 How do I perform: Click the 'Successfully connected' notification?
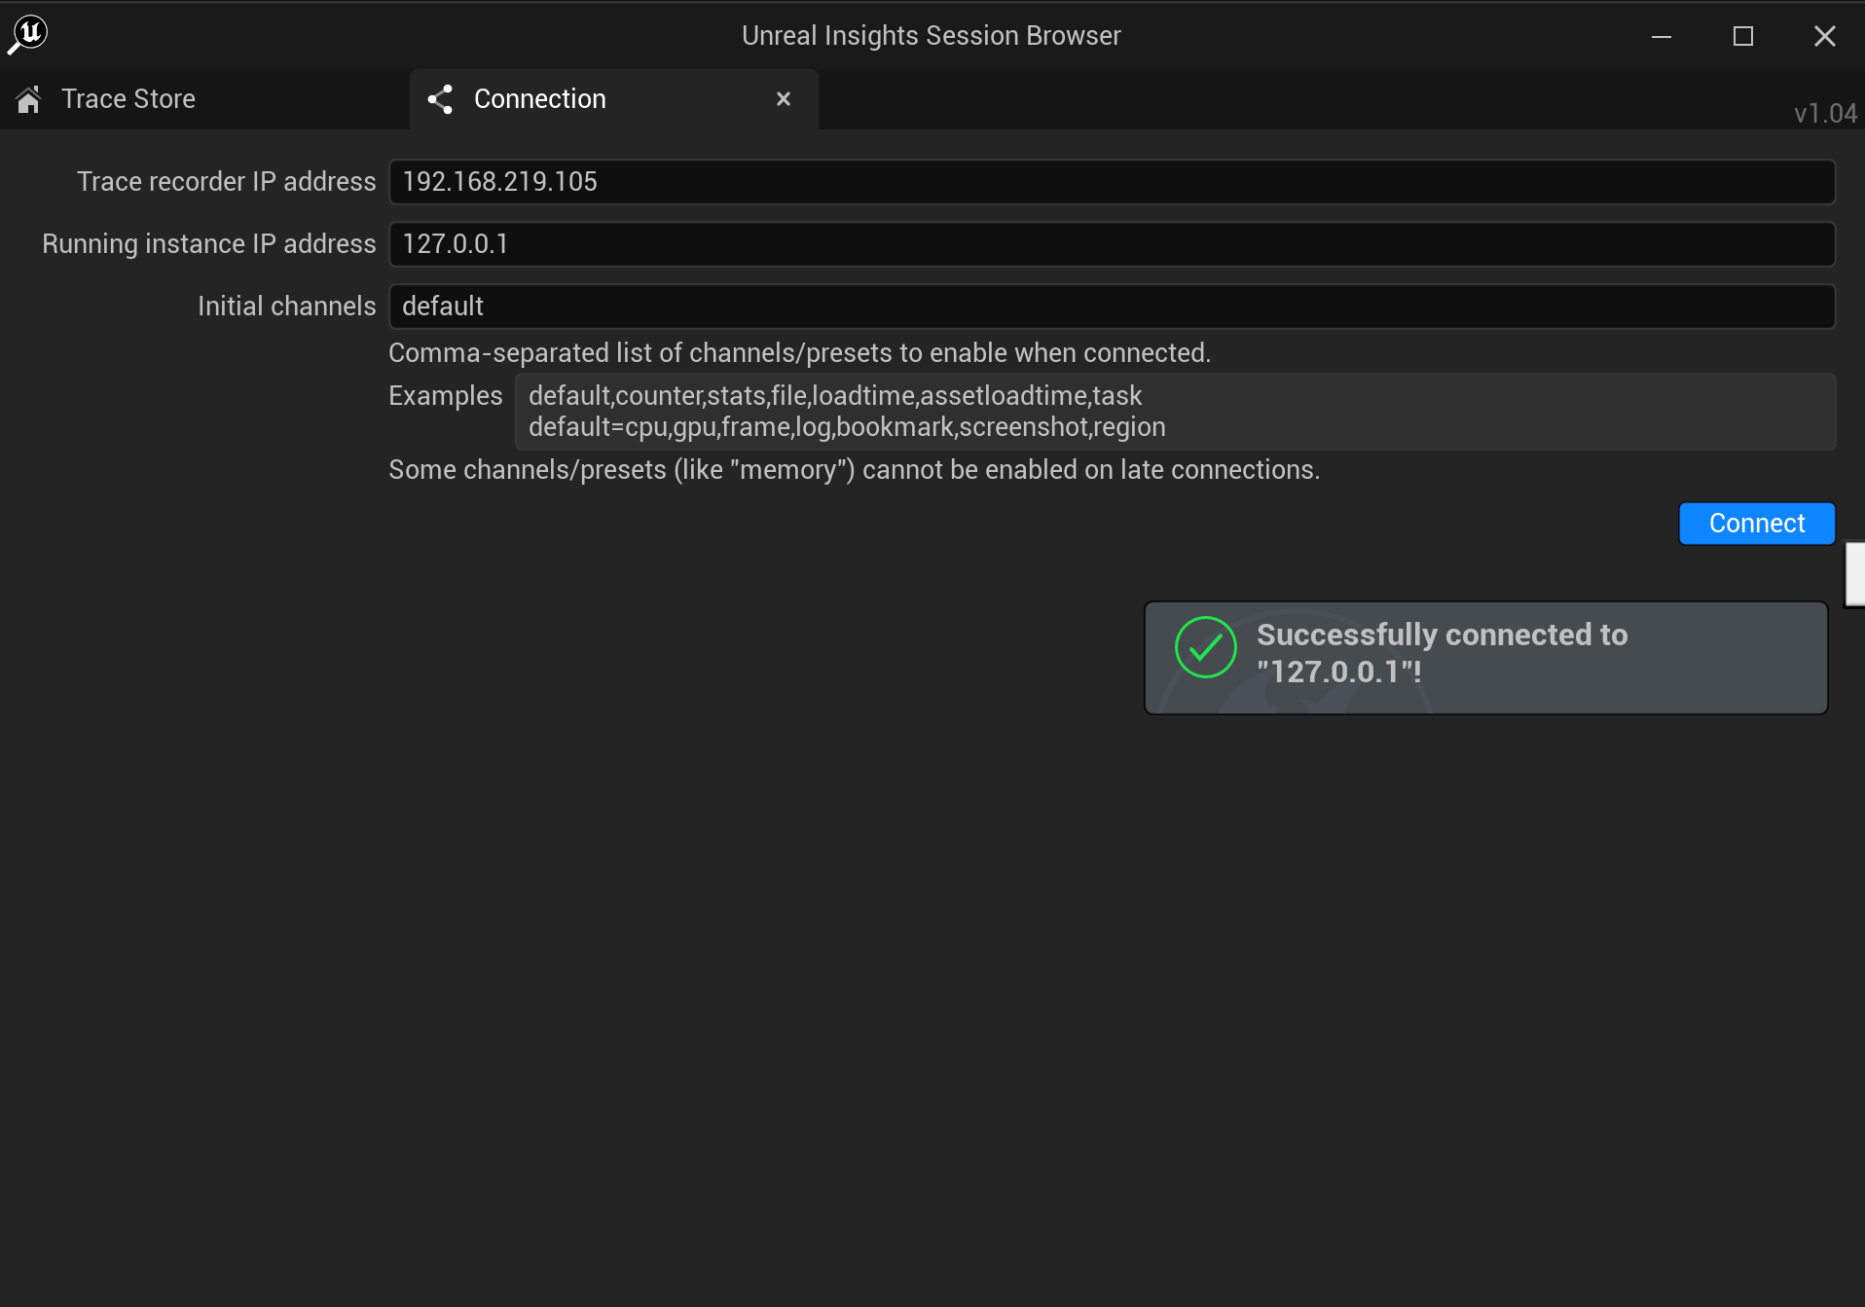click(1485, 658)
